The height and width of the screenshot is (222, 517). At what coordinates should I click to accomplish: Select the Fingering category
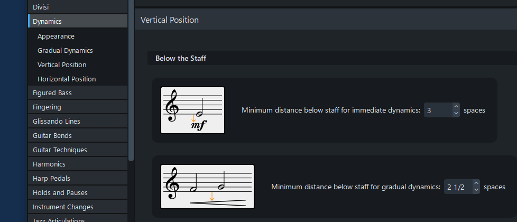click(47, 107)
